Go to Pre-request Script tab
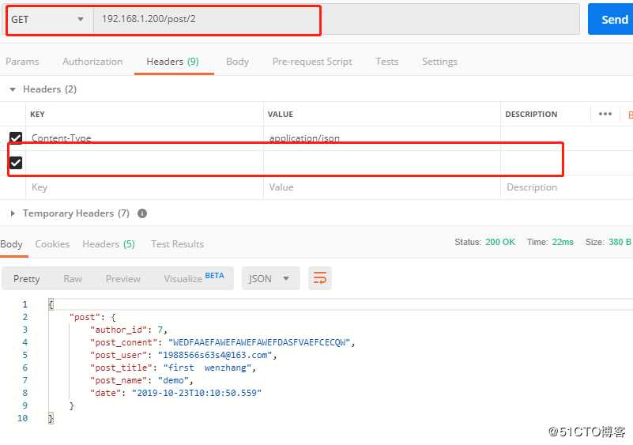The width and height of the screenshot is (633, 445). [312, 62]
